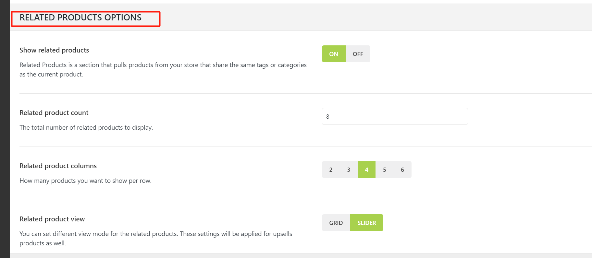Click the dark left sidebar strip
The width and height of the screenshot is (592, 258).
click(5, 130)
